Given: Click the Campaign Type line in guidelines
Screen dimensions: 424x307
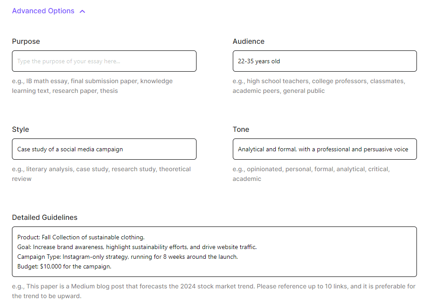Looking at the screenshot, I should tap(127, 257).
